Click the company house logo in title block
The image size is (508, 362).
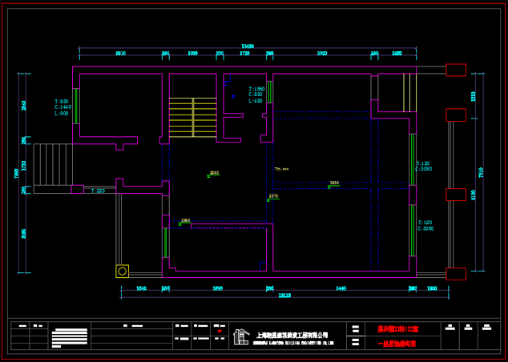(x=241, y=336)
